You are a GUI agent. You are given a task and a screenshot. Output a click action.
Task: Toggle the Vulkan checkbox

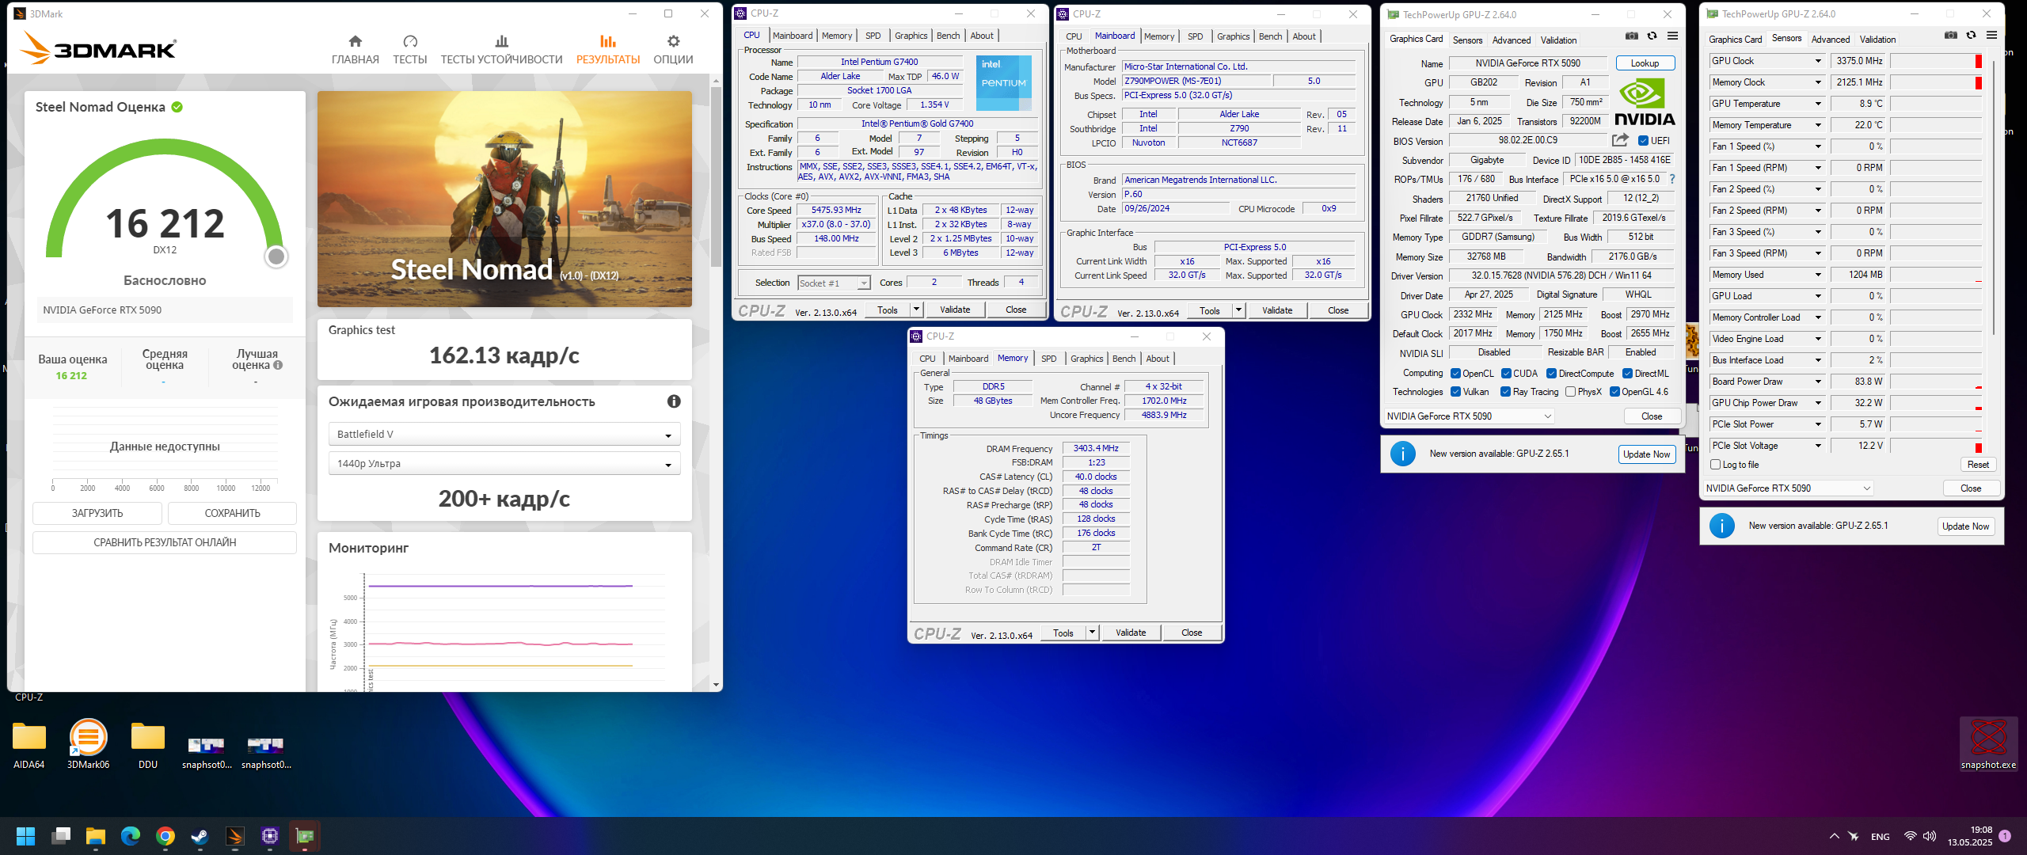(1455, 392)
